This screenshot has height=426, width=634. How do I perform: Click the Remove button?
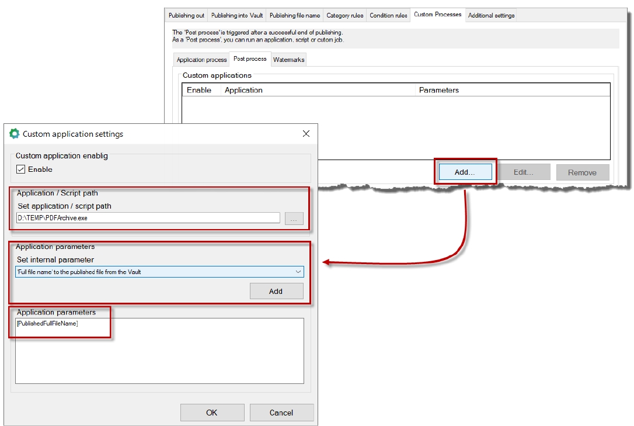click(x=582, y=172)
